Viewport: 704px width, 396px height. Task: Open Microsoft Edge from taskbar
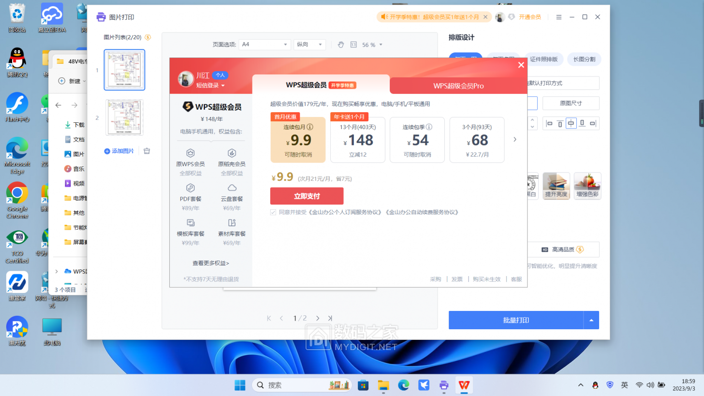[x=403, y=385]
